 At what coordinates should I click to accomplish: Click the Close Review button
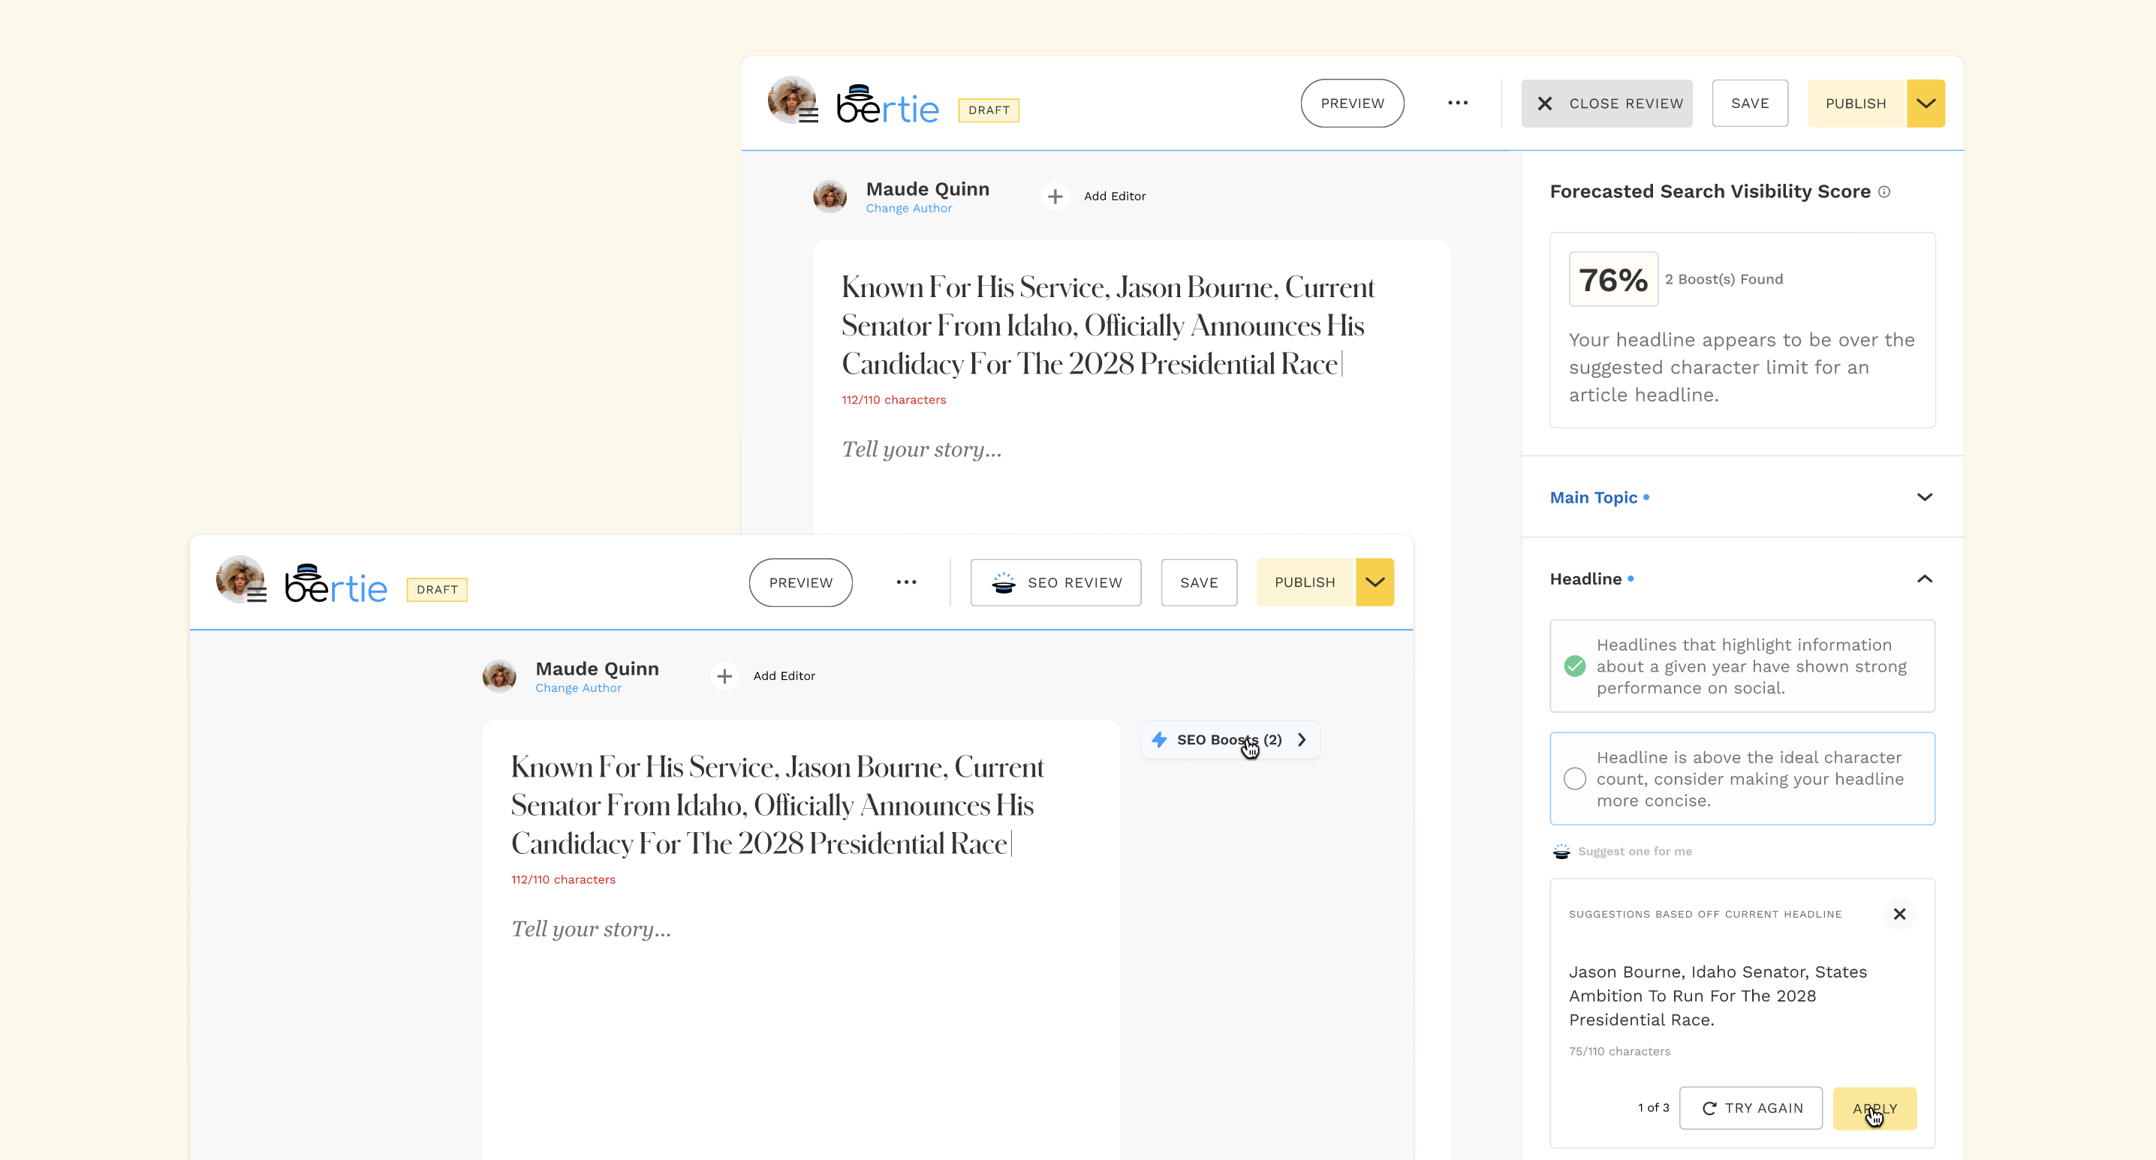click(x=1606, y=104)
